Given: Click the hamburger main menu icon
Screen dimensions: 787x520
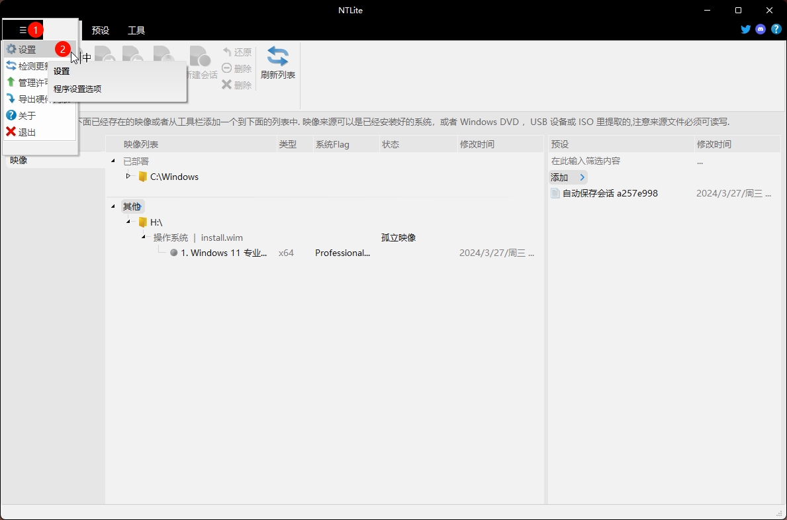Looking at the screenshot, I should [x=23, y=30].
